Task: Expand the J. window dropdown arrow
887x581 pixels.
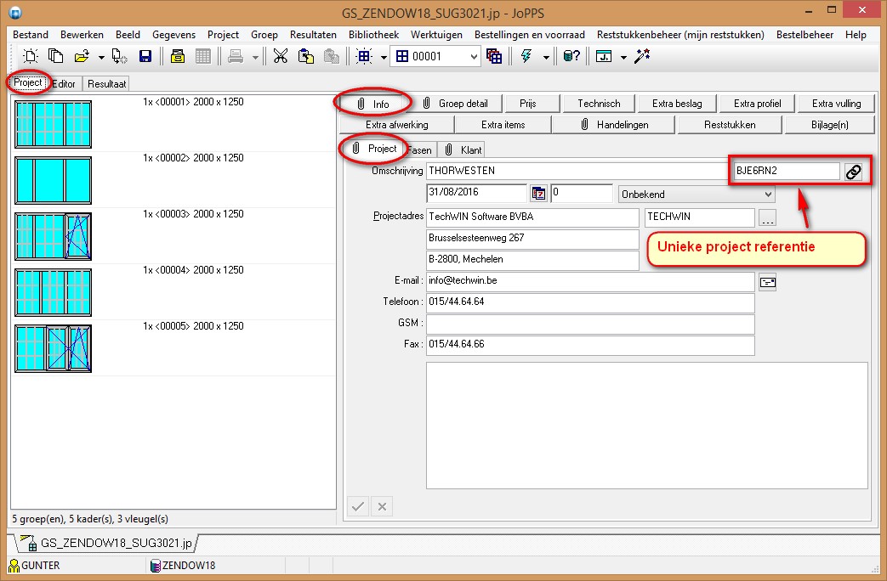Action: 623,57
